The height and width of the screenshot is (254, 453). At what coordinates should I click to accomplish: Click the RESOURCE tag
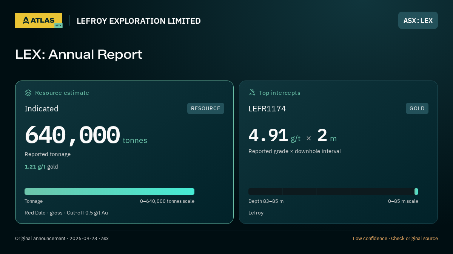coord(206,108)
